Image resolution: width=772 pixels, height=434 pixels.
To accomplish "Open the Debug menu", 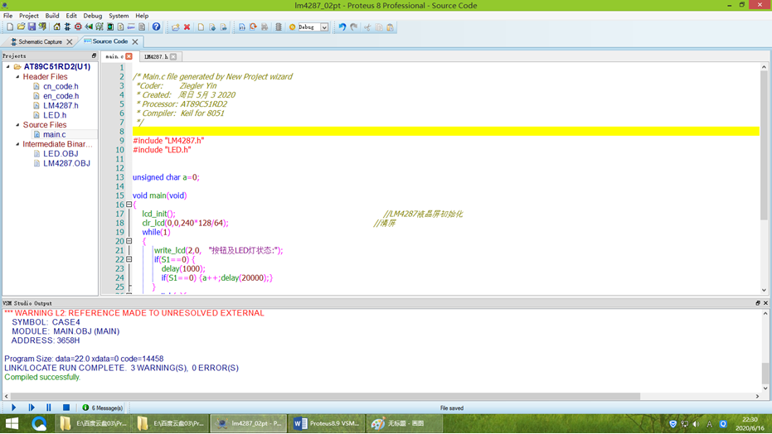I will click(x=93, y=16).
